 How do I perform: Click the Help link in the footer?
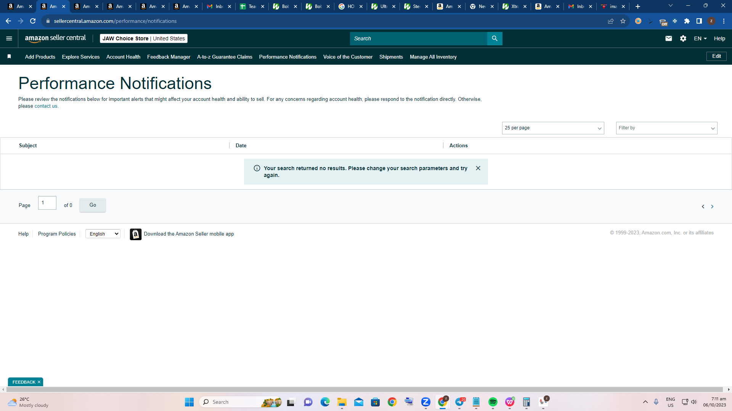23,234
